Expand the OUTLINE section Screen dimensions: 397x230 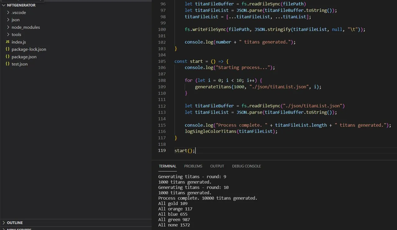click(15, 223)
